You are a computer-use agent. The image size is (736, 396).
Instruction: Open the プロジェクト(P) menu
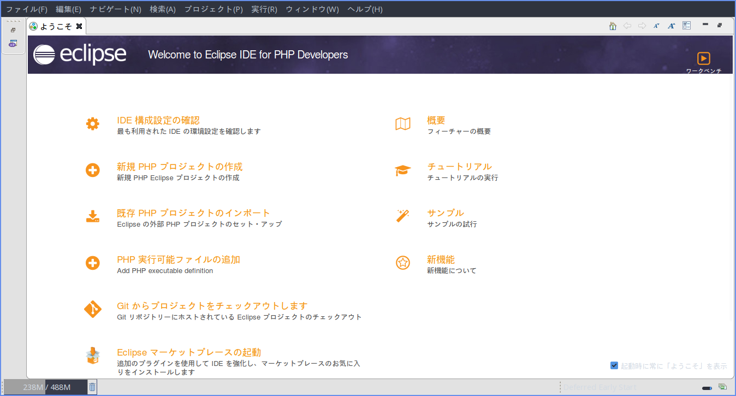click(213, 9)
